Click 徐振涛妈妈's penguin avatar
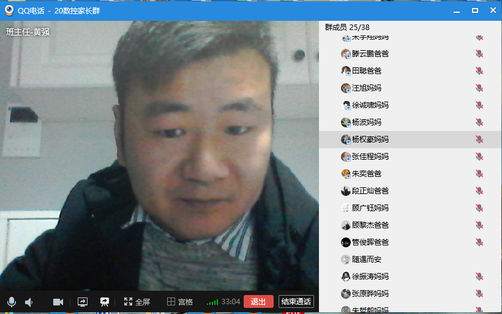This screenshot has height=314, width=502. coord(346,277)
